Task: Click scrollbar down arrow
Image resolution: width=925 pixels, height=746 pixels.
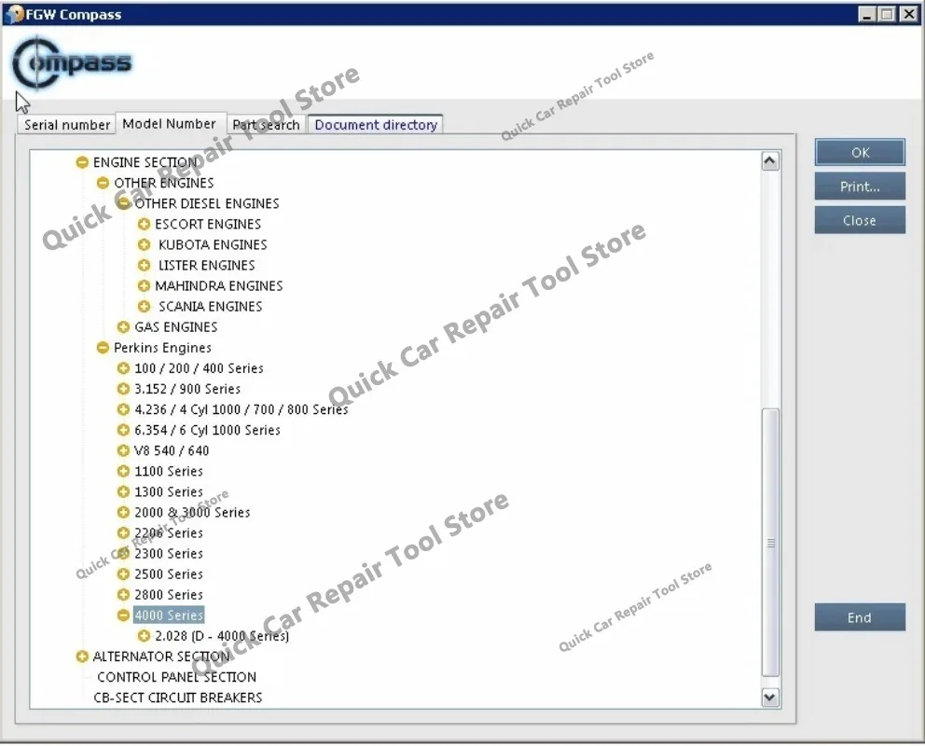Action: [770, 698]
